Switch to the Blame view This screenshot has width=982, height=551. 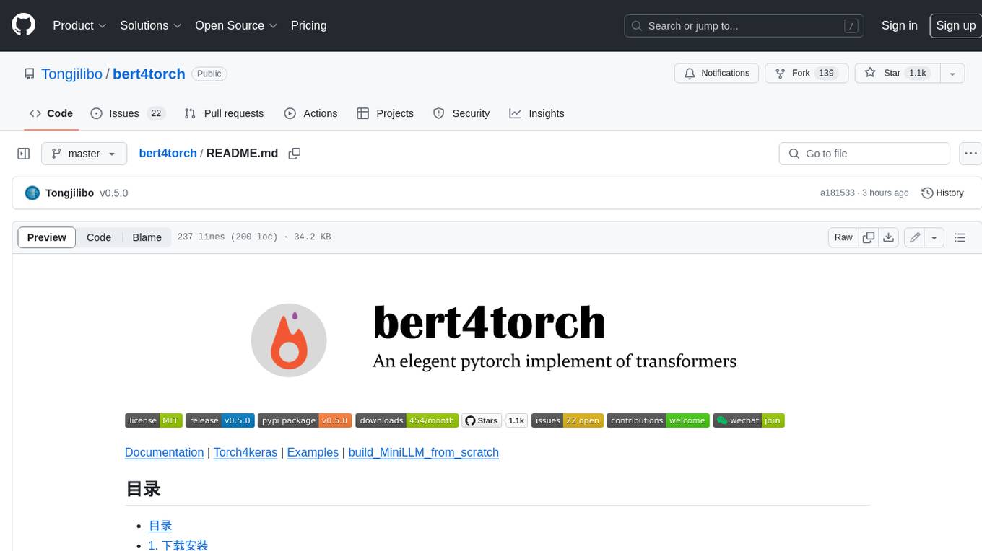click(x=147, y=237)
